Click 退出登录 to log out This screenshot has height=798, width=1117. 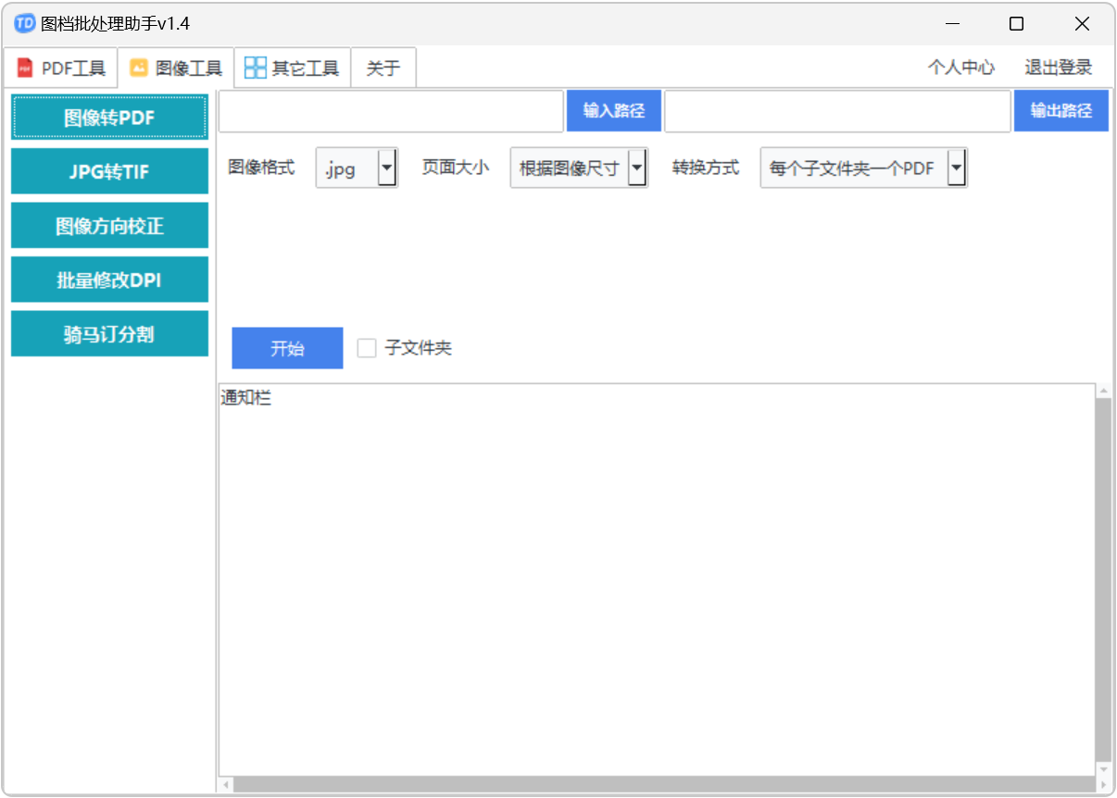[x=1059, y=68]
